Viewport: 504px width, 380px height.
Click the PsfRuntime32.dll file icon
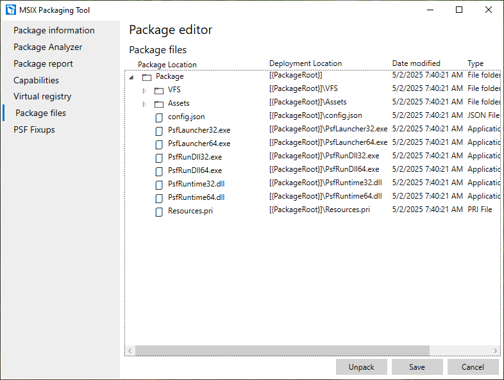point(159,185)
